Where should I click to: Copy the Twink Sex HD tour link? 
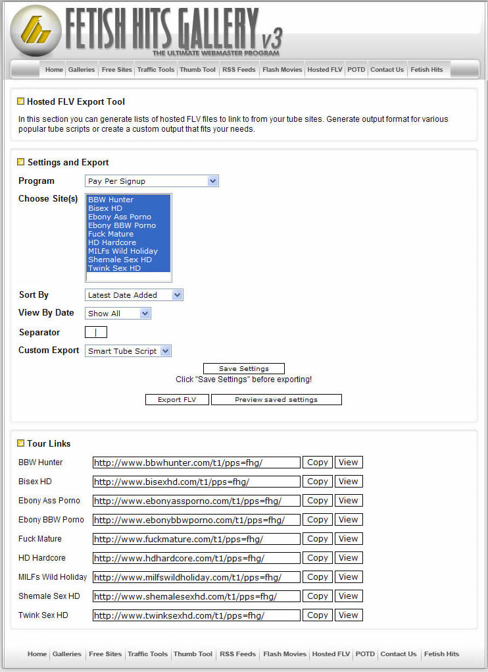click(x=318, y=615)
